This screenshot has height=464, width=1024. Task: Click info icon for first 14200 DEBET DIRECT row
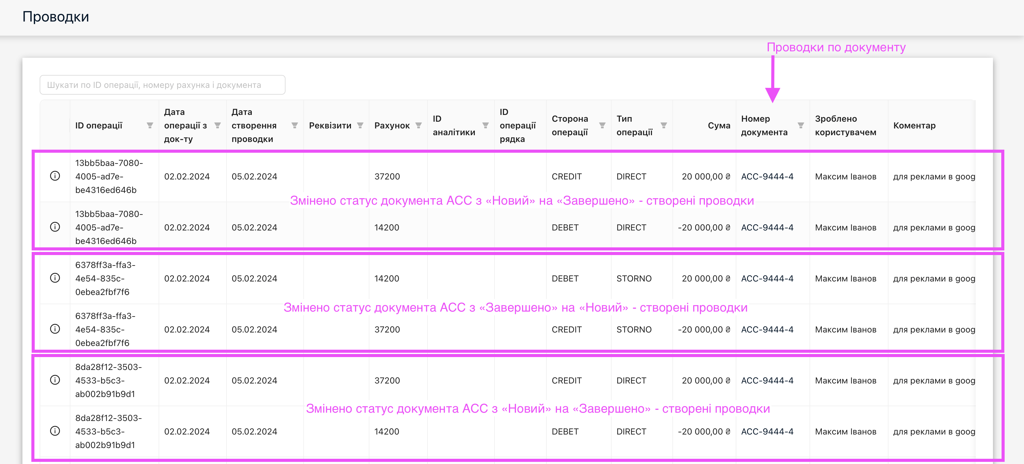pos(55,227)
